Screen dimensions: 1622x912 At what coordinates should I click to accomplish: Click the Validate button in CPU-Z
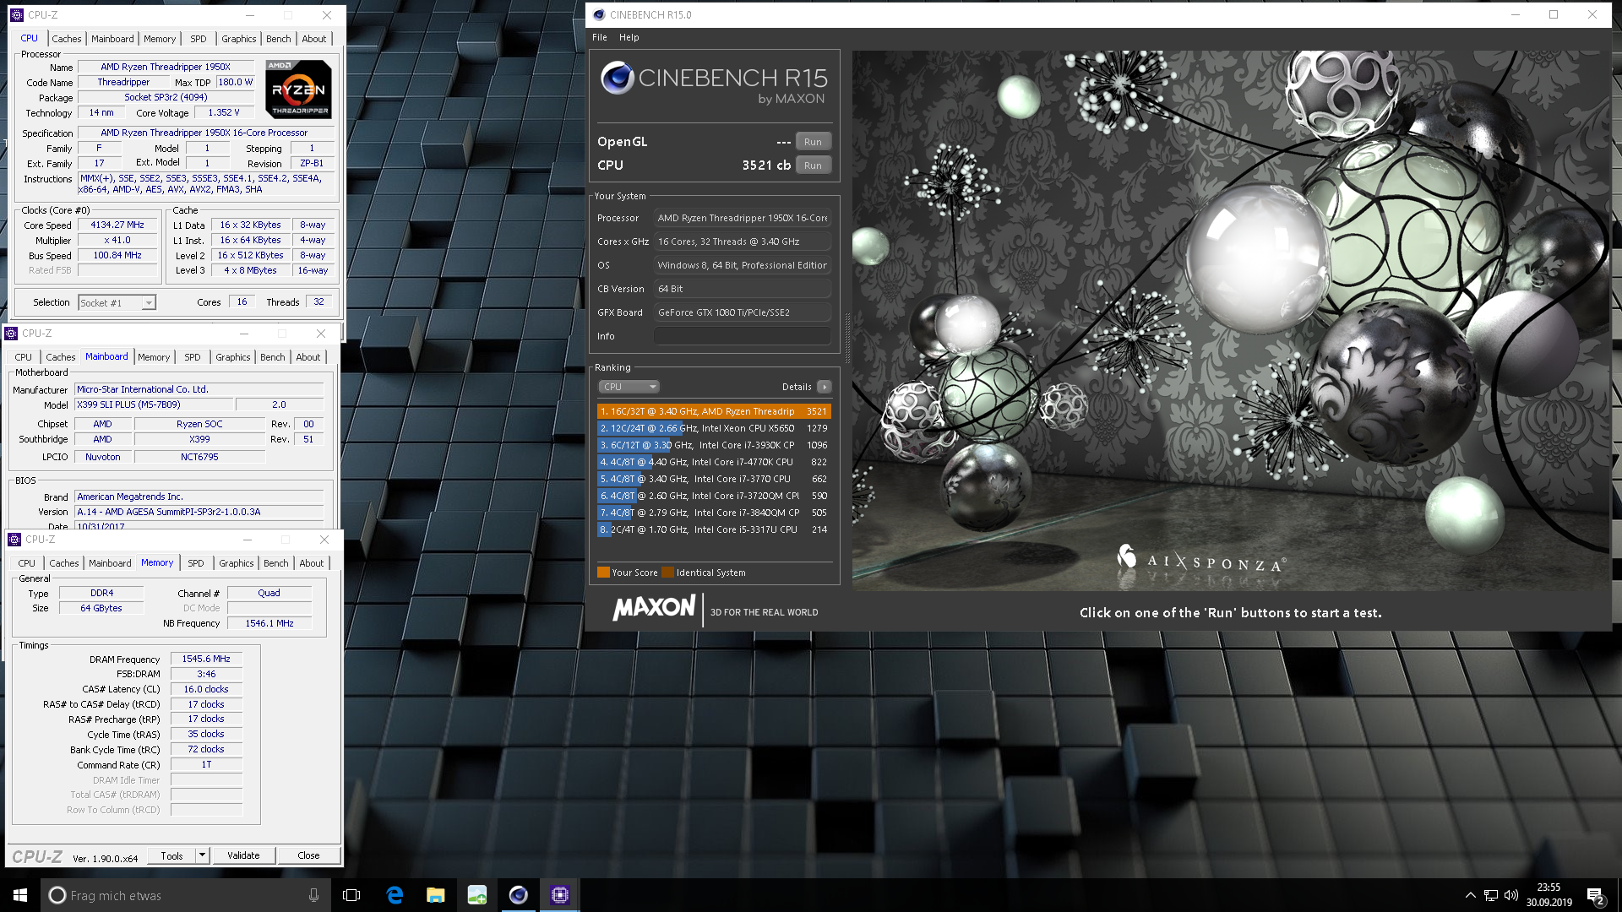tap(243, 855)
